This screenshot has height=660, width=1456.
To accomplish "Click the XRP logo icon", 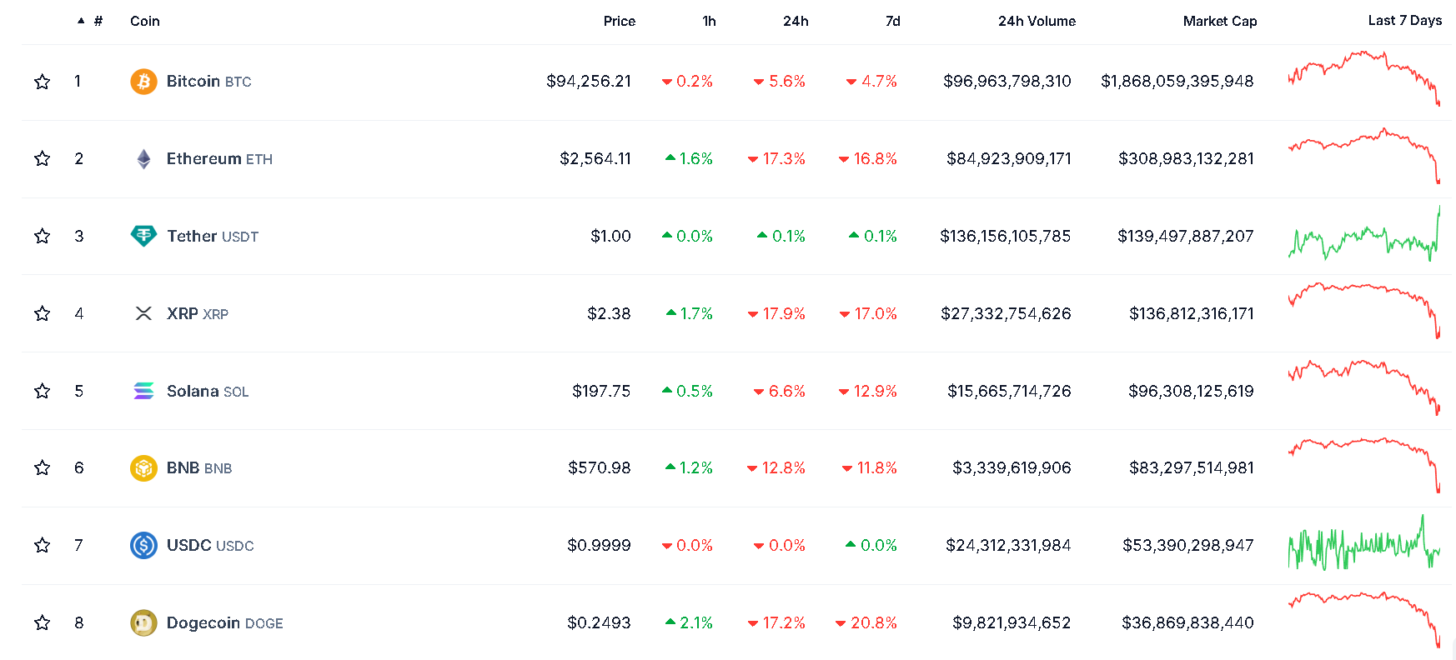I will pyautogui.click(x=143, y=313).
